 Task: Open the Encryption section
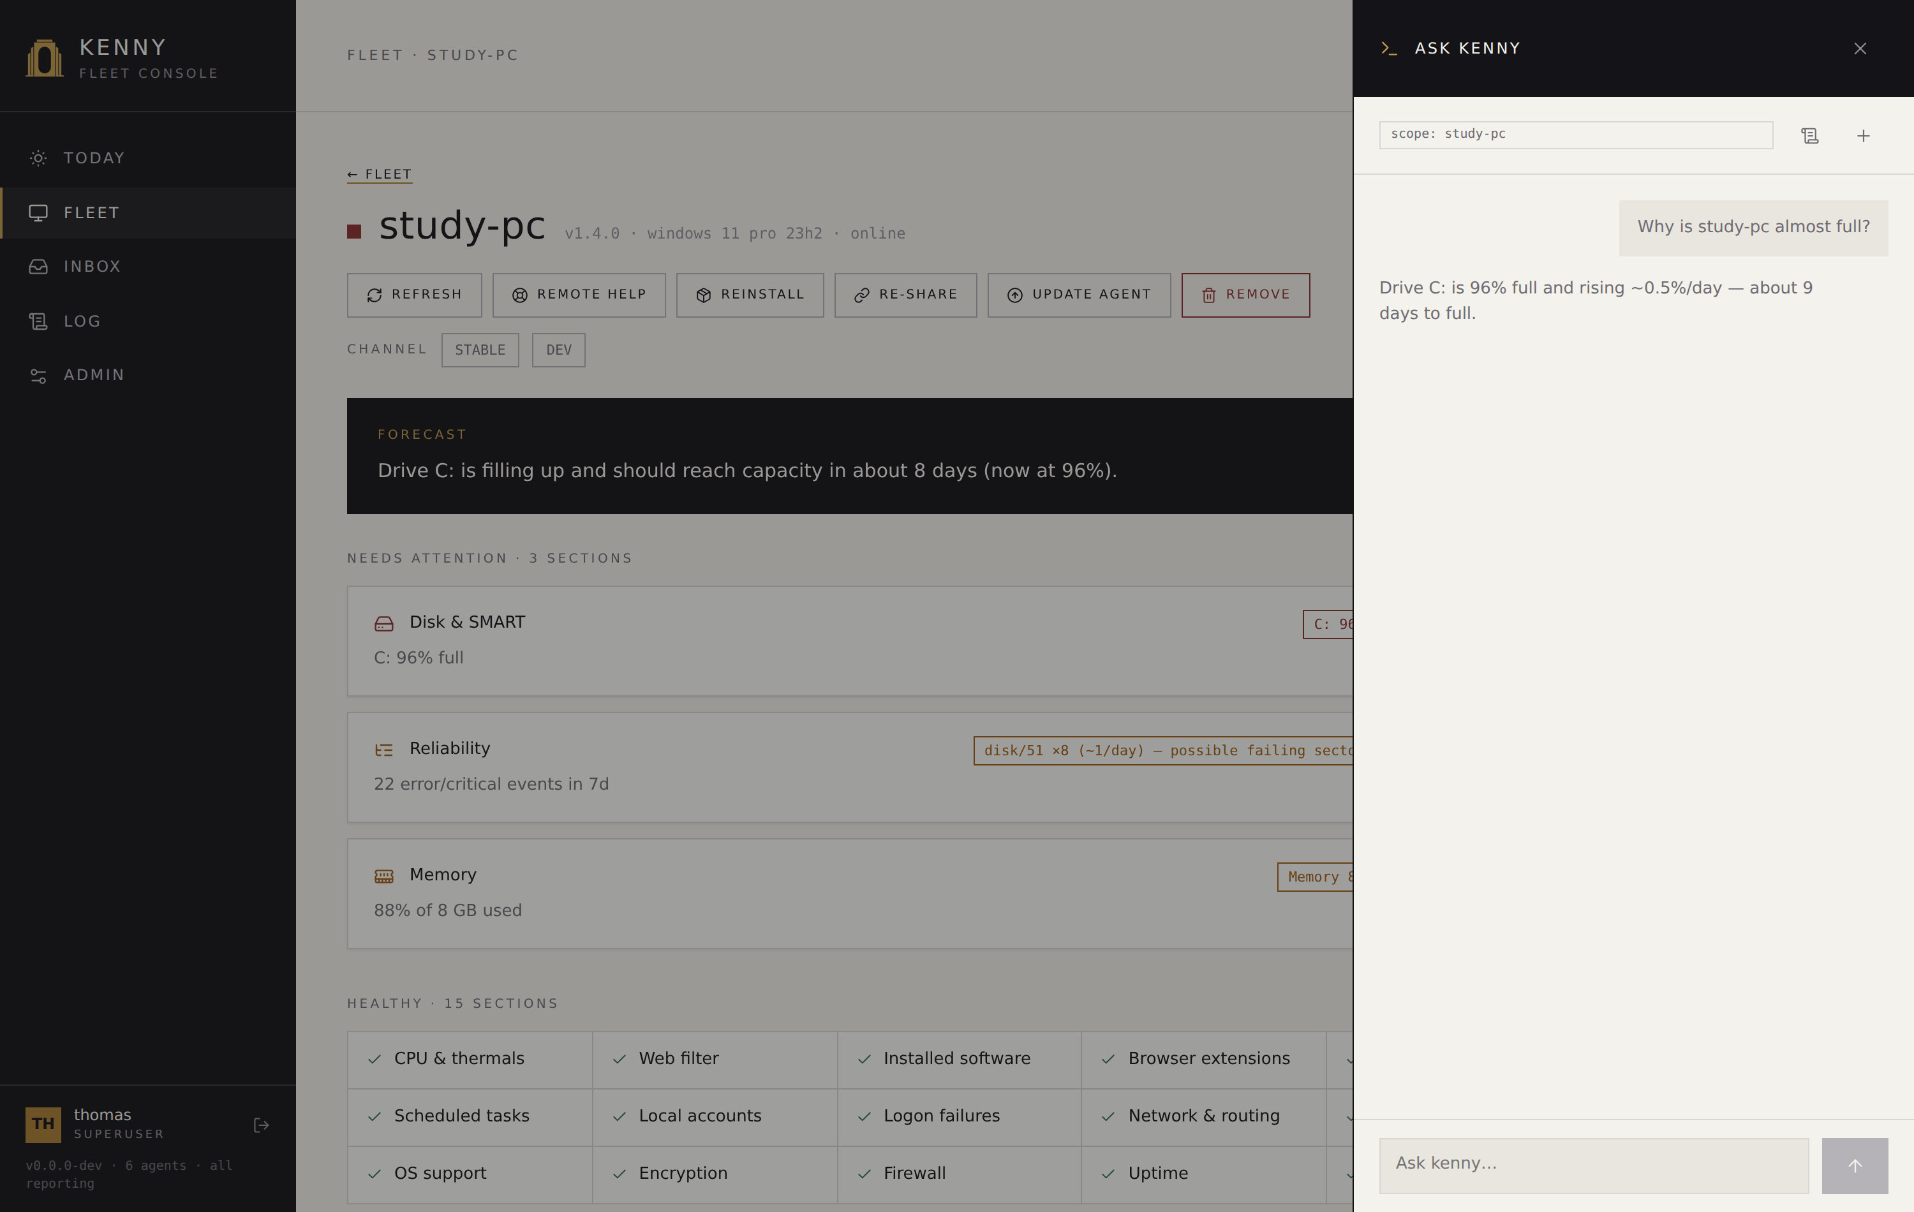715,1174
